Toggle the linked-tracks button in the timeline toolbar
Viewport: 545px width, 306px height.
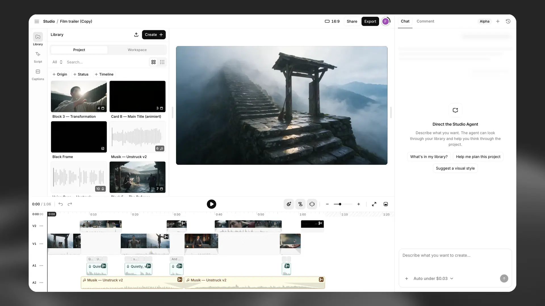pos(300,204)
